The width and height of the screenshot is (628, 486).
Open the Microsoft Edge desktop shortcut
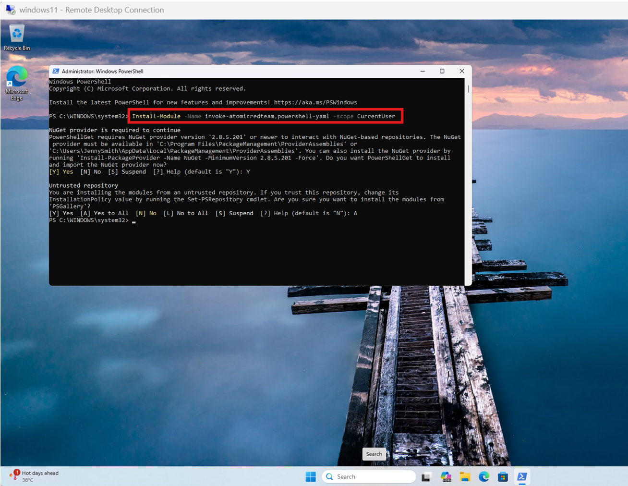(x=17, y=83)
